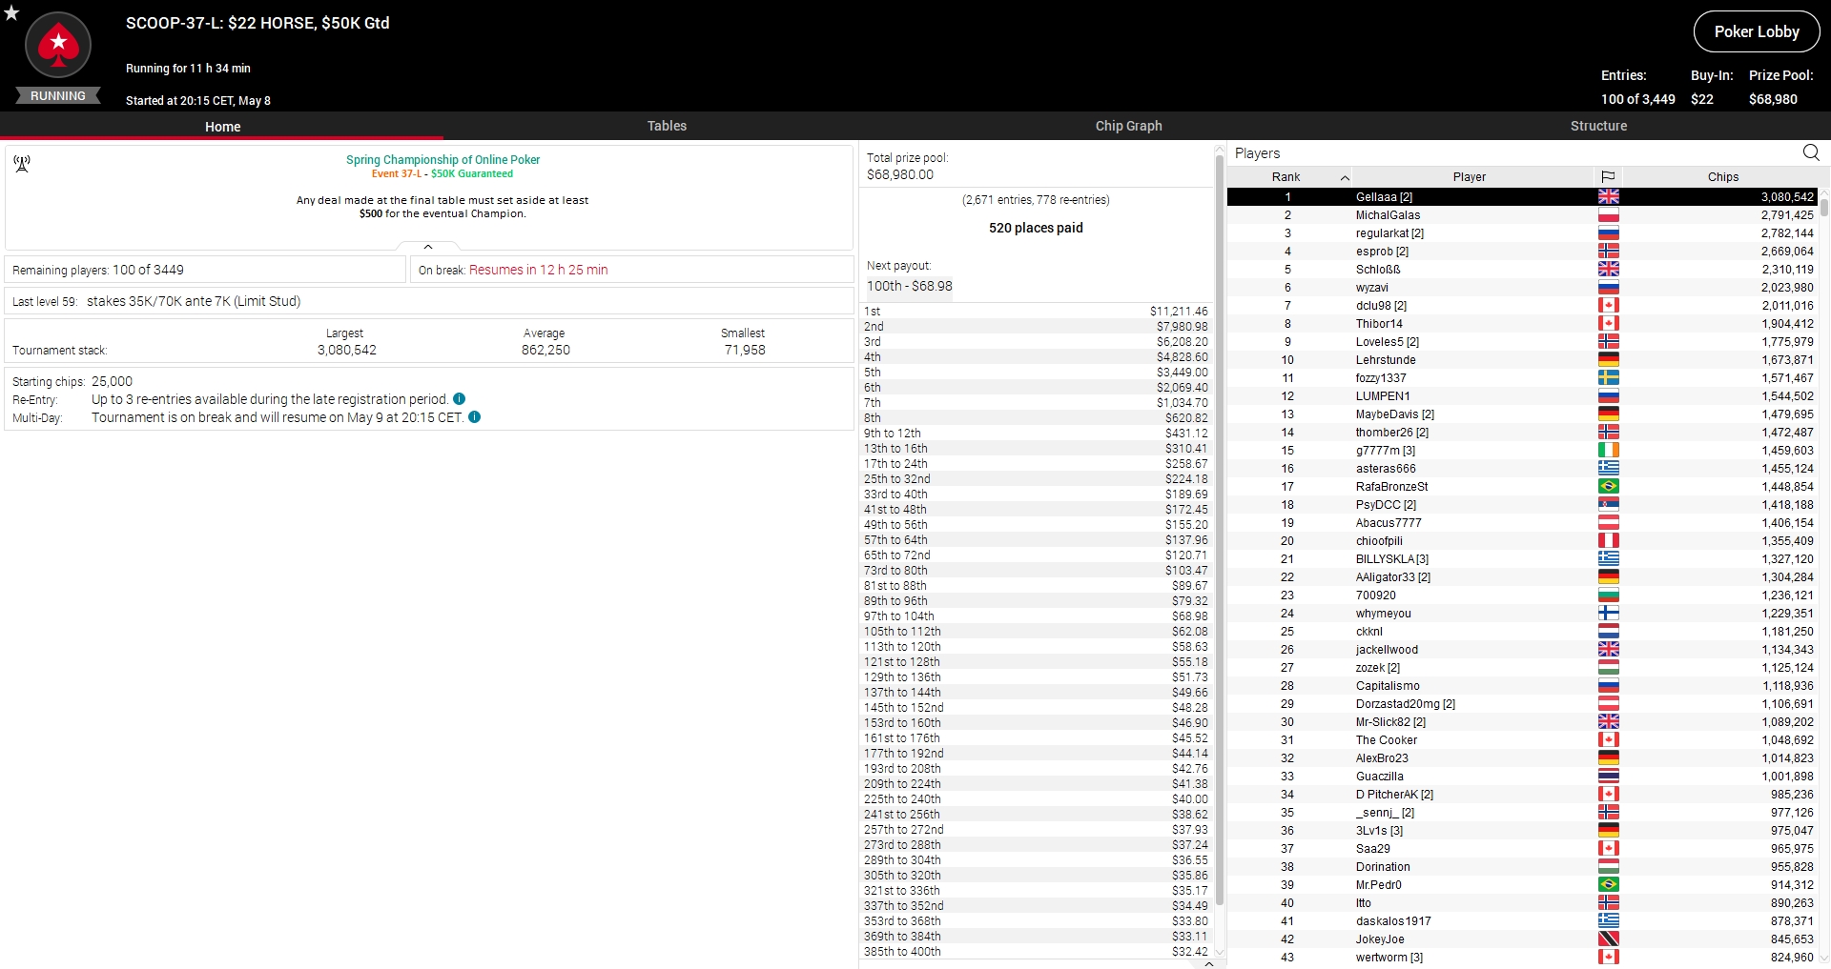Open the Structure tab
Image resolution: width=1831 pixels, height=969 pixels.
coord(1598,126)
